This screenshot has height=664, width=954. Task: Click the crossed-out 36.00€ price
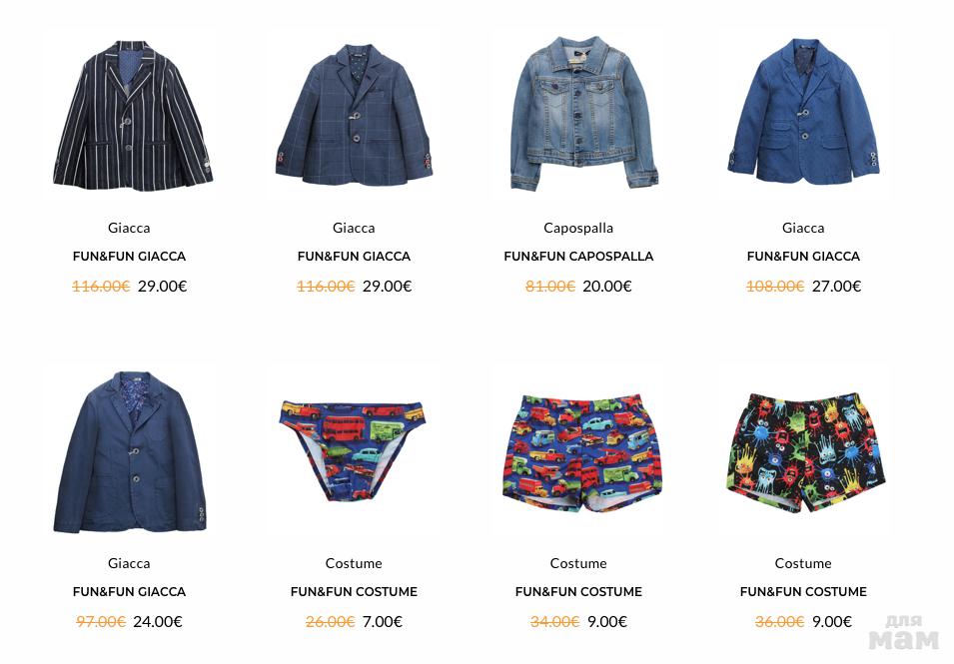pyautogui.click(x=779, y=621)
